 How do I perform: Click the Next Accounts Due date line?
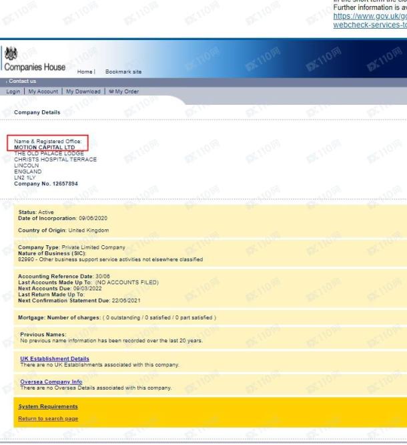tap(60, 289)
